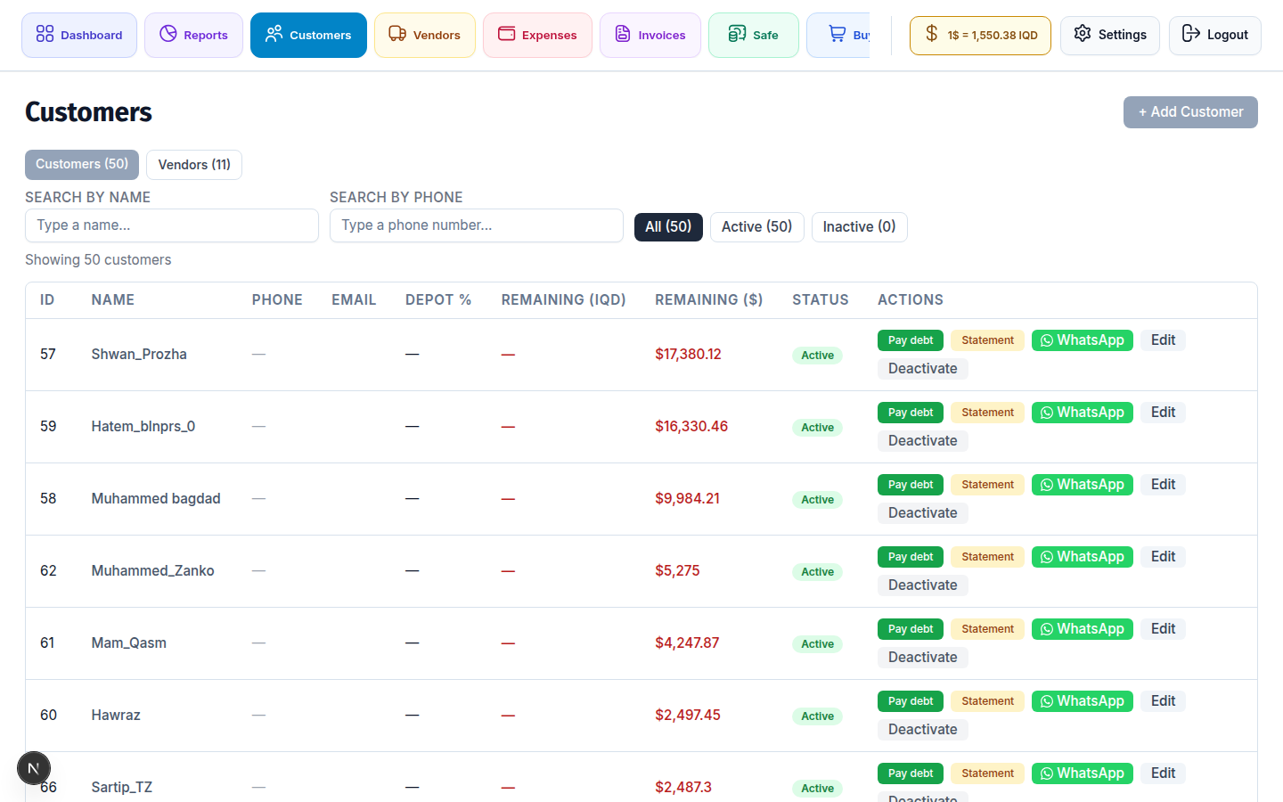Click the search by phone field
1283x802 pixels.
click(477, 225)
